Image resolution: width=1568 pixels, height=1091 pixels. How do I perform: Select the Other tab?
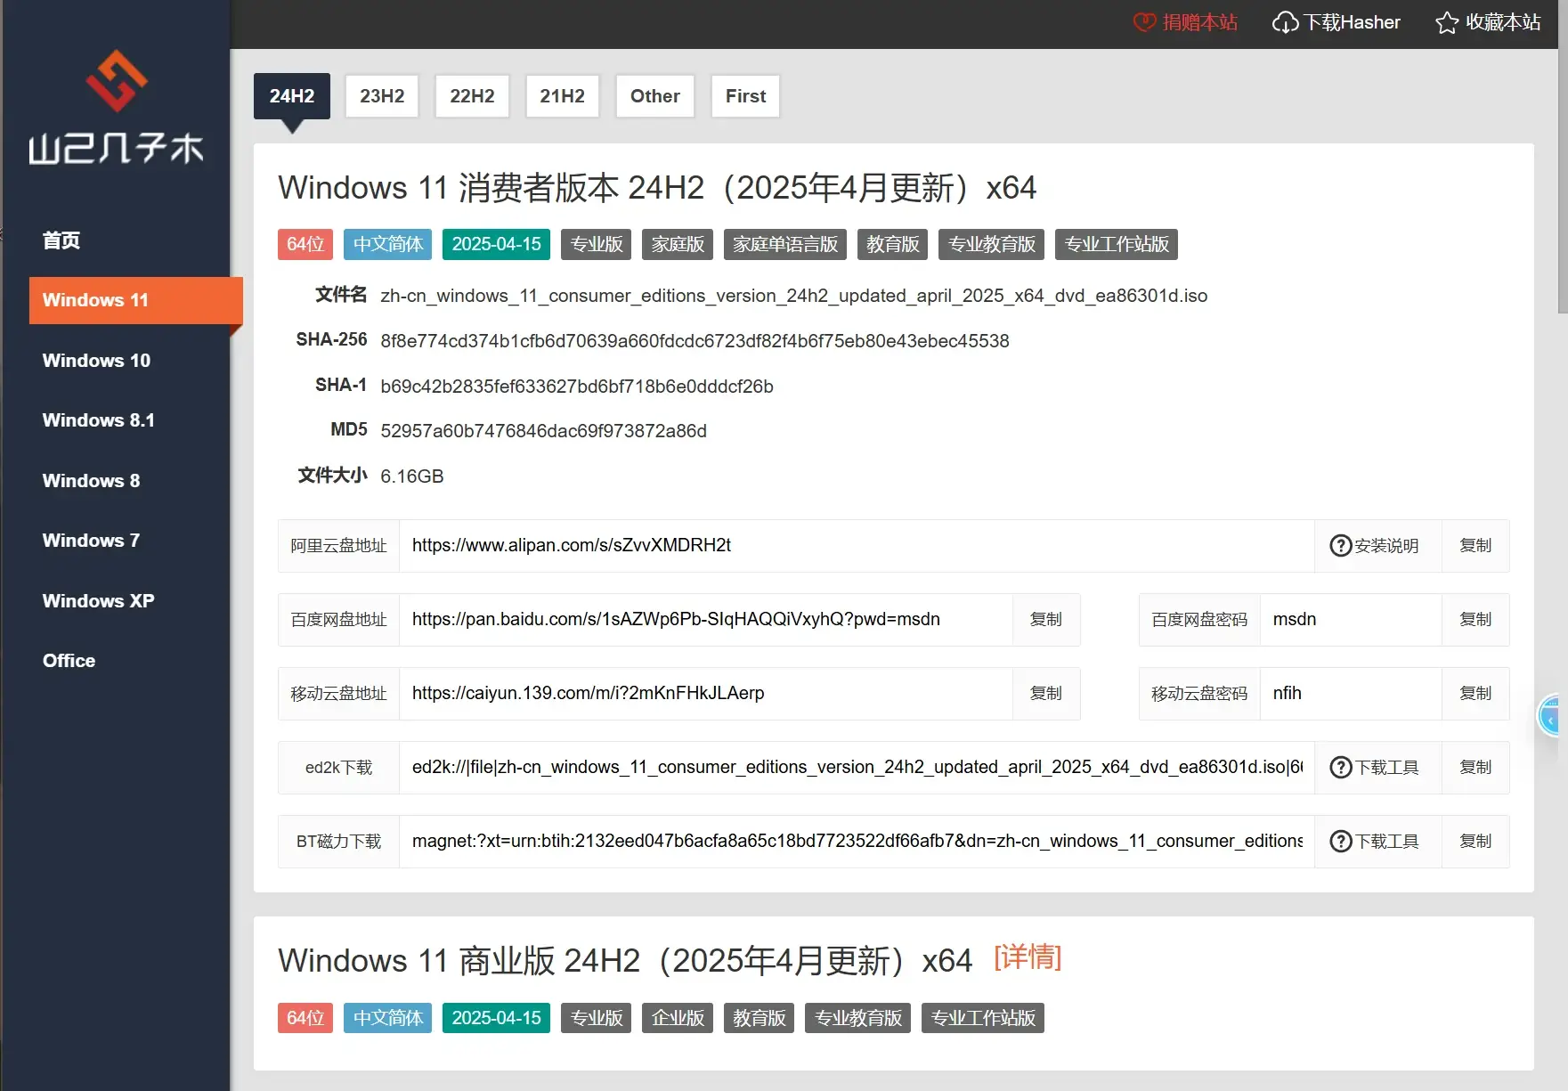click(654, 96)
